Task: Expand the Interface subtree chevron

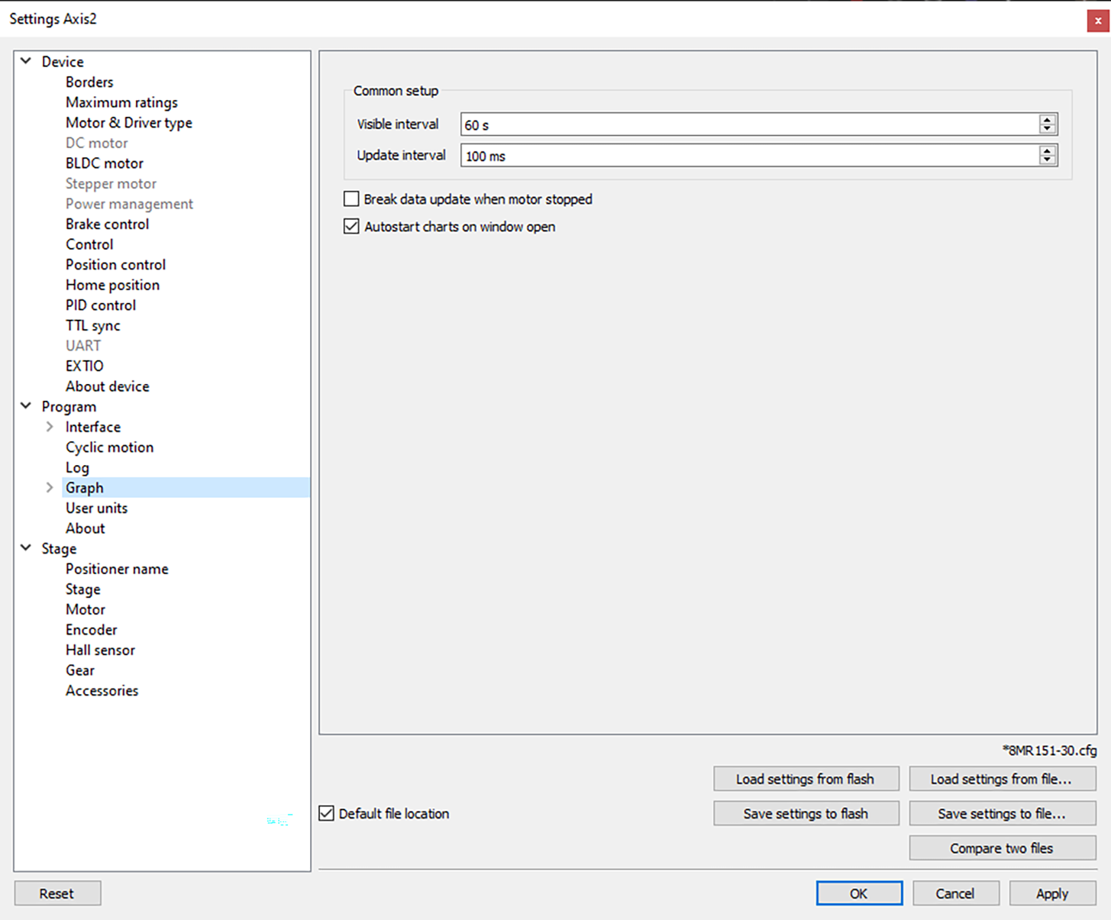Action: (50, 427)
